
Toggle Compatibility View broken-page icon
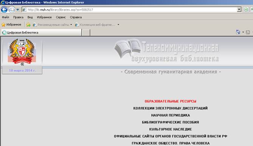point(246,10)
